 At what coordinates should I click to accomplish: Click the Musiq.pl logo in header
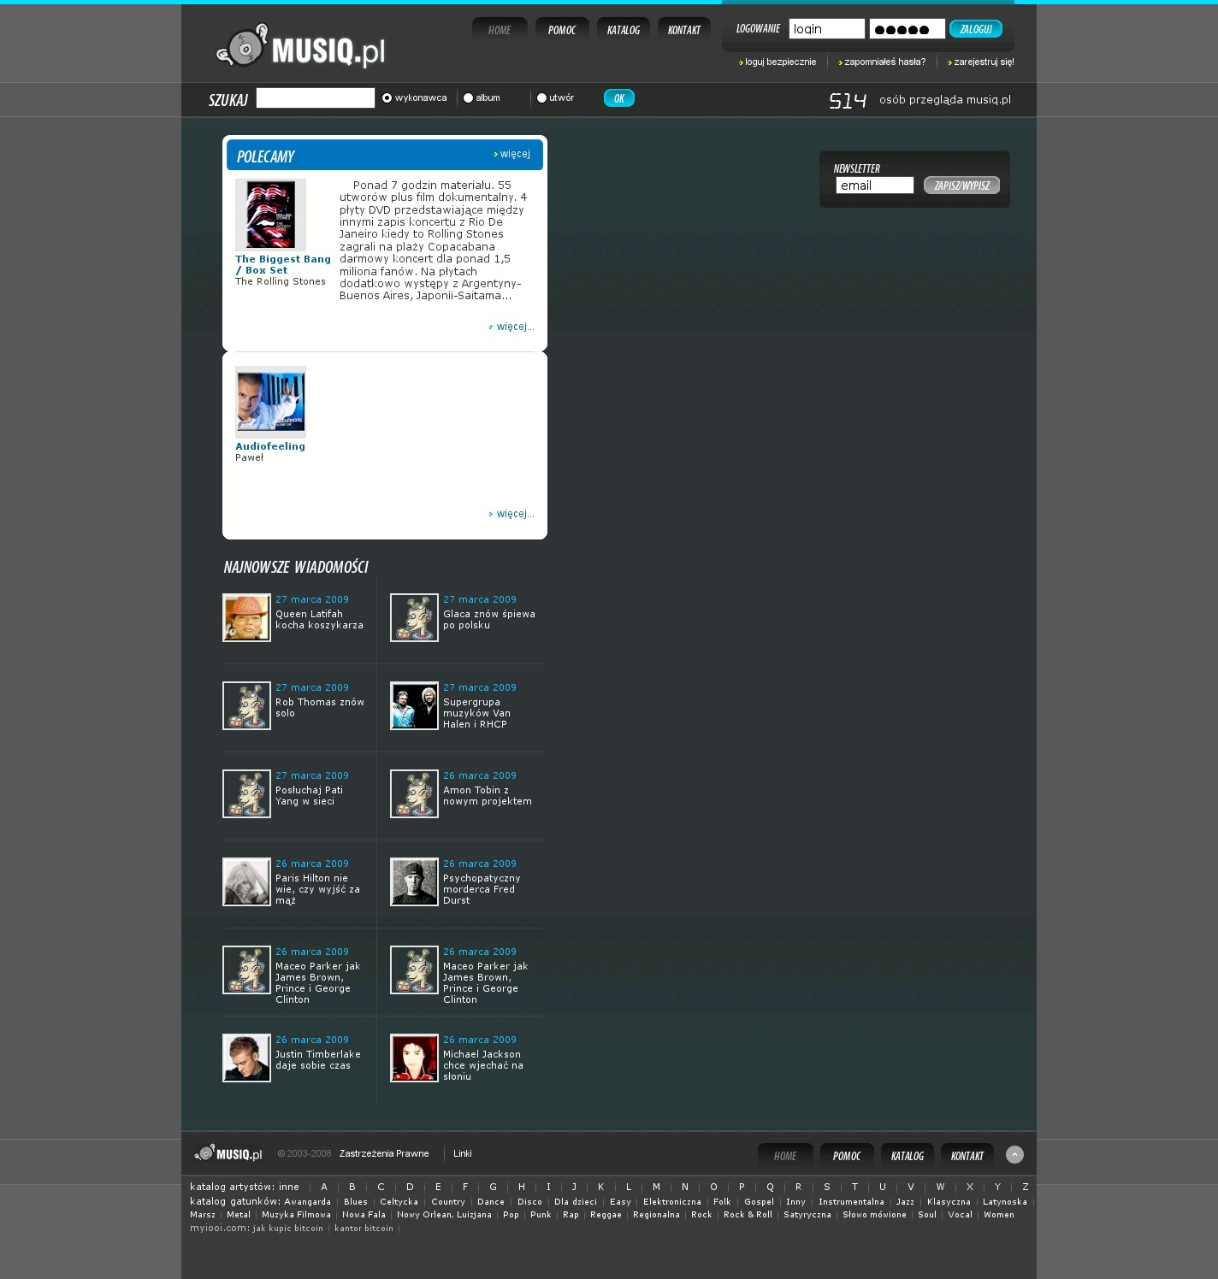300,48
